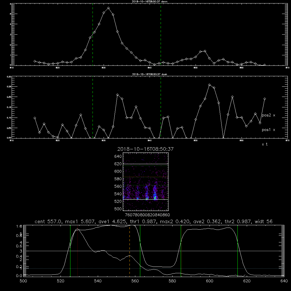Click the second solid green line in bottom plot
The image size is (291, 291).
tap(140, 251)
